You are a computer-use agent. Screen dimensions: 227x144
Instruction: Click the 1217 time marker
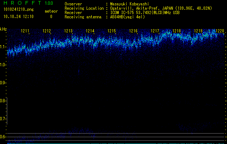tap(155, 31)
